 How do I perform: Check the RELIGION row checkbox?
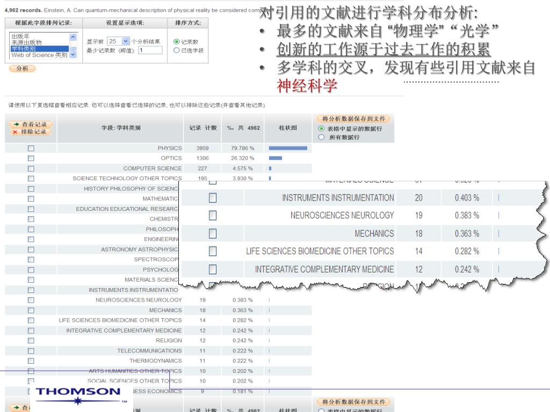coord(31,341)
